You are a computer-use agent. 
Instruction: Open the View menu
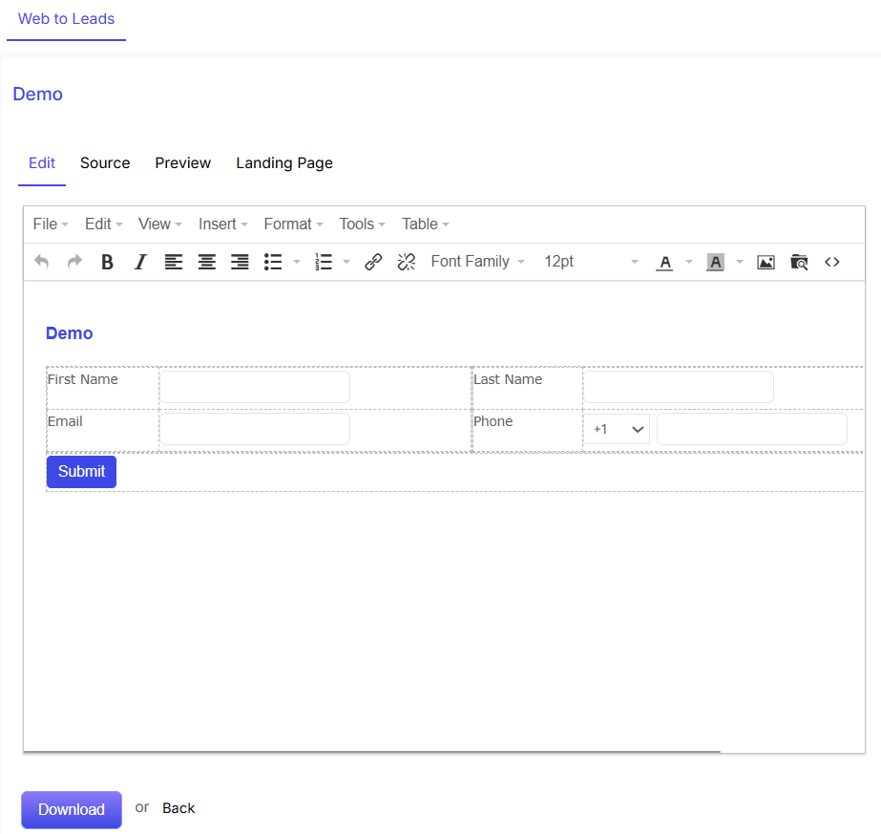160,225
